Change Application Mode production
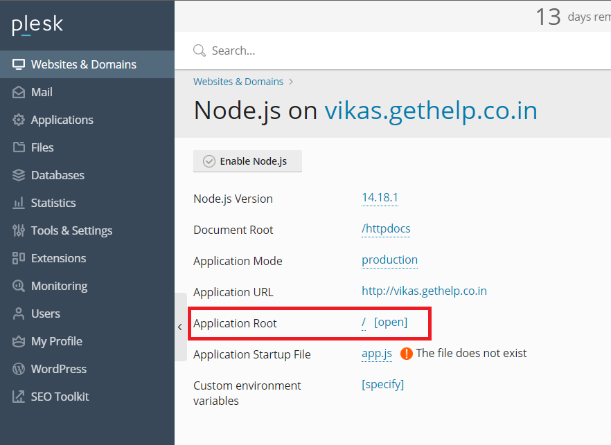 point(389,260)
